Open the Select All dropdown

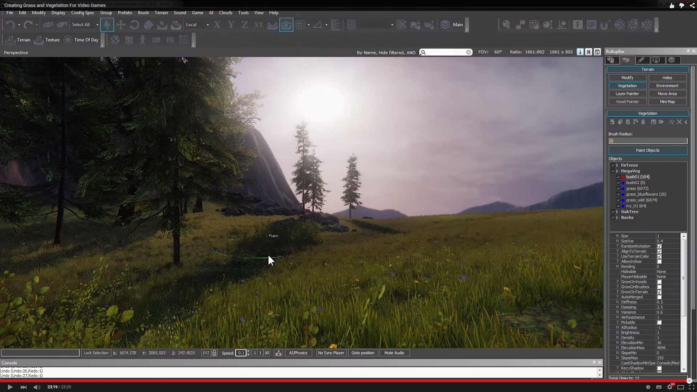[x=97, y=25]
